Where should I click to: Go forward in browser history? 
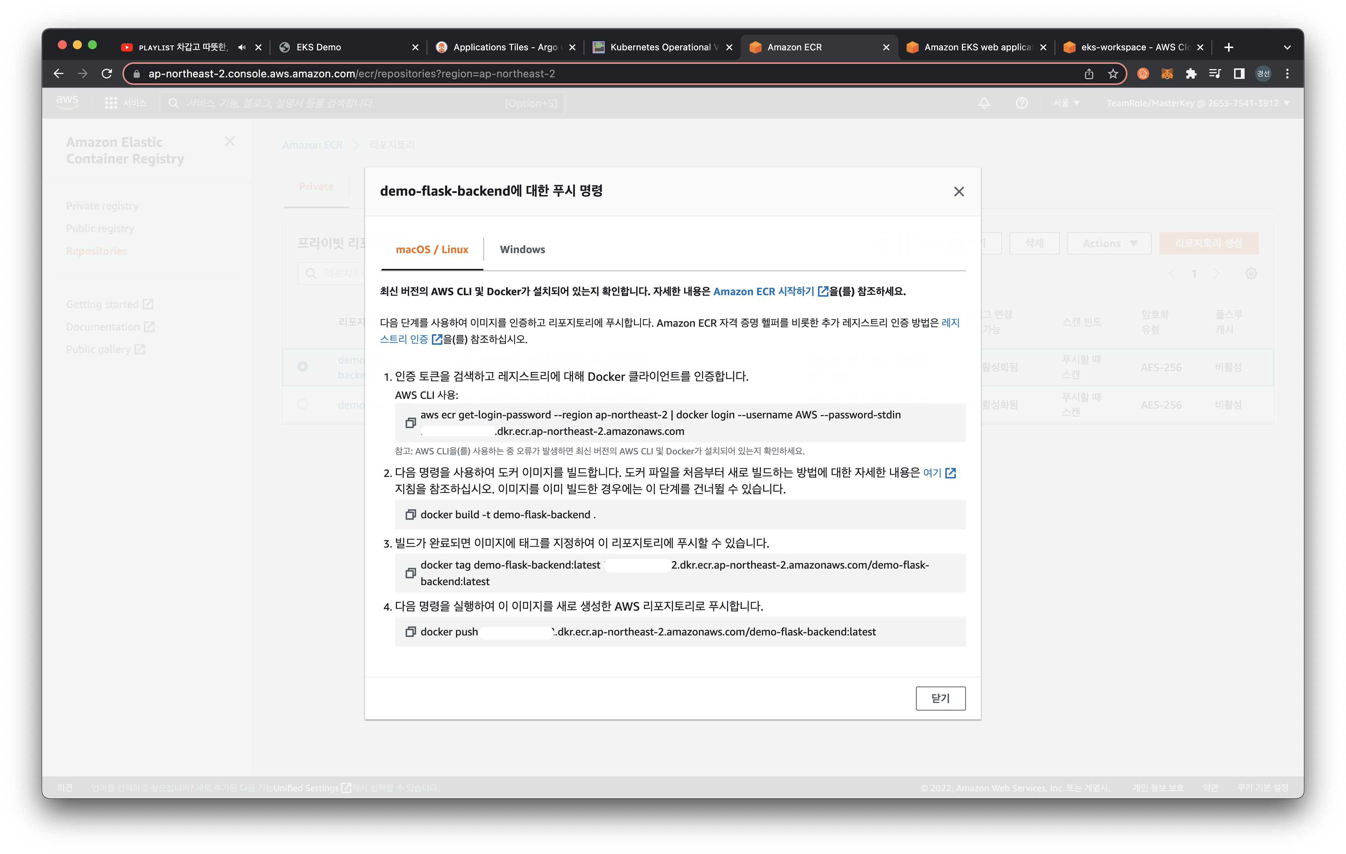[x=82, y=74]
